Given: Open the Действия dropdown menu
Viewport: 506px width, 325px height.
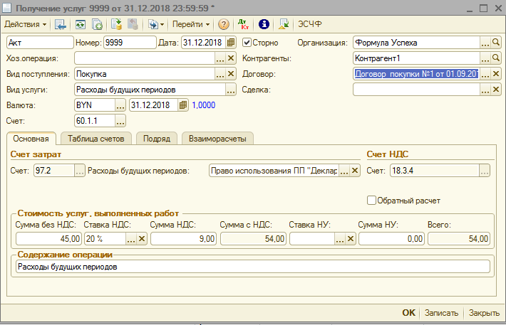Looking at the screenshot, I should pyautogui.click(x=26, y=24).
